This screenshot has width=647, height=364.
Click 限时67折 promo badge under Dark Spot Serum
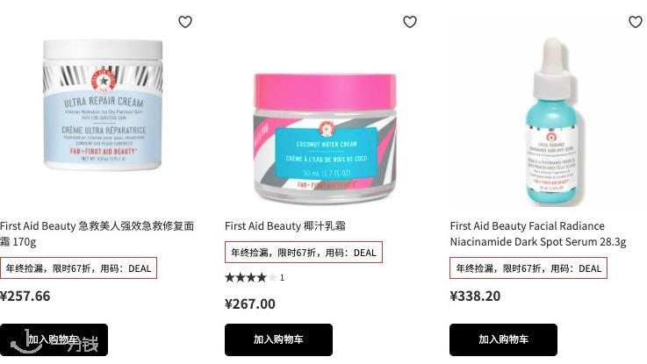click(528, 268)
